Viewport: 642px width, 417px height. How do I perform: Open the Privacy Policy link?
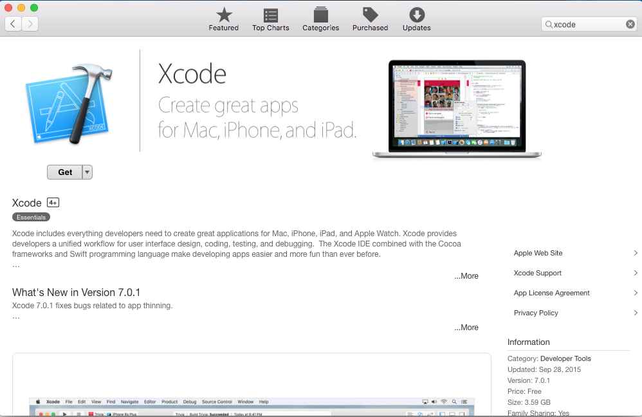[536, 313]
